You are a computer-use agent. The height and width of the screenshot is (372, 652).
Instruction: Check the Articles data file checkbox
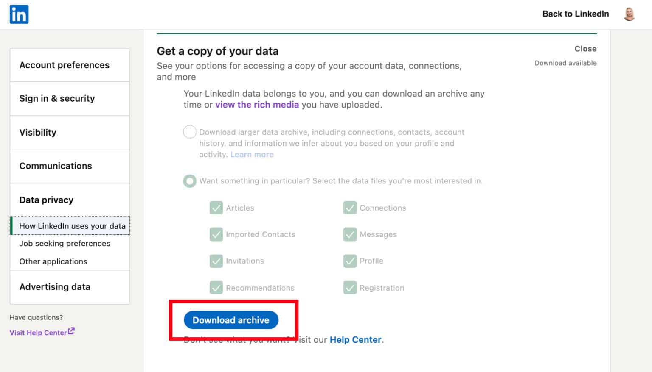[x=216, y=208]
